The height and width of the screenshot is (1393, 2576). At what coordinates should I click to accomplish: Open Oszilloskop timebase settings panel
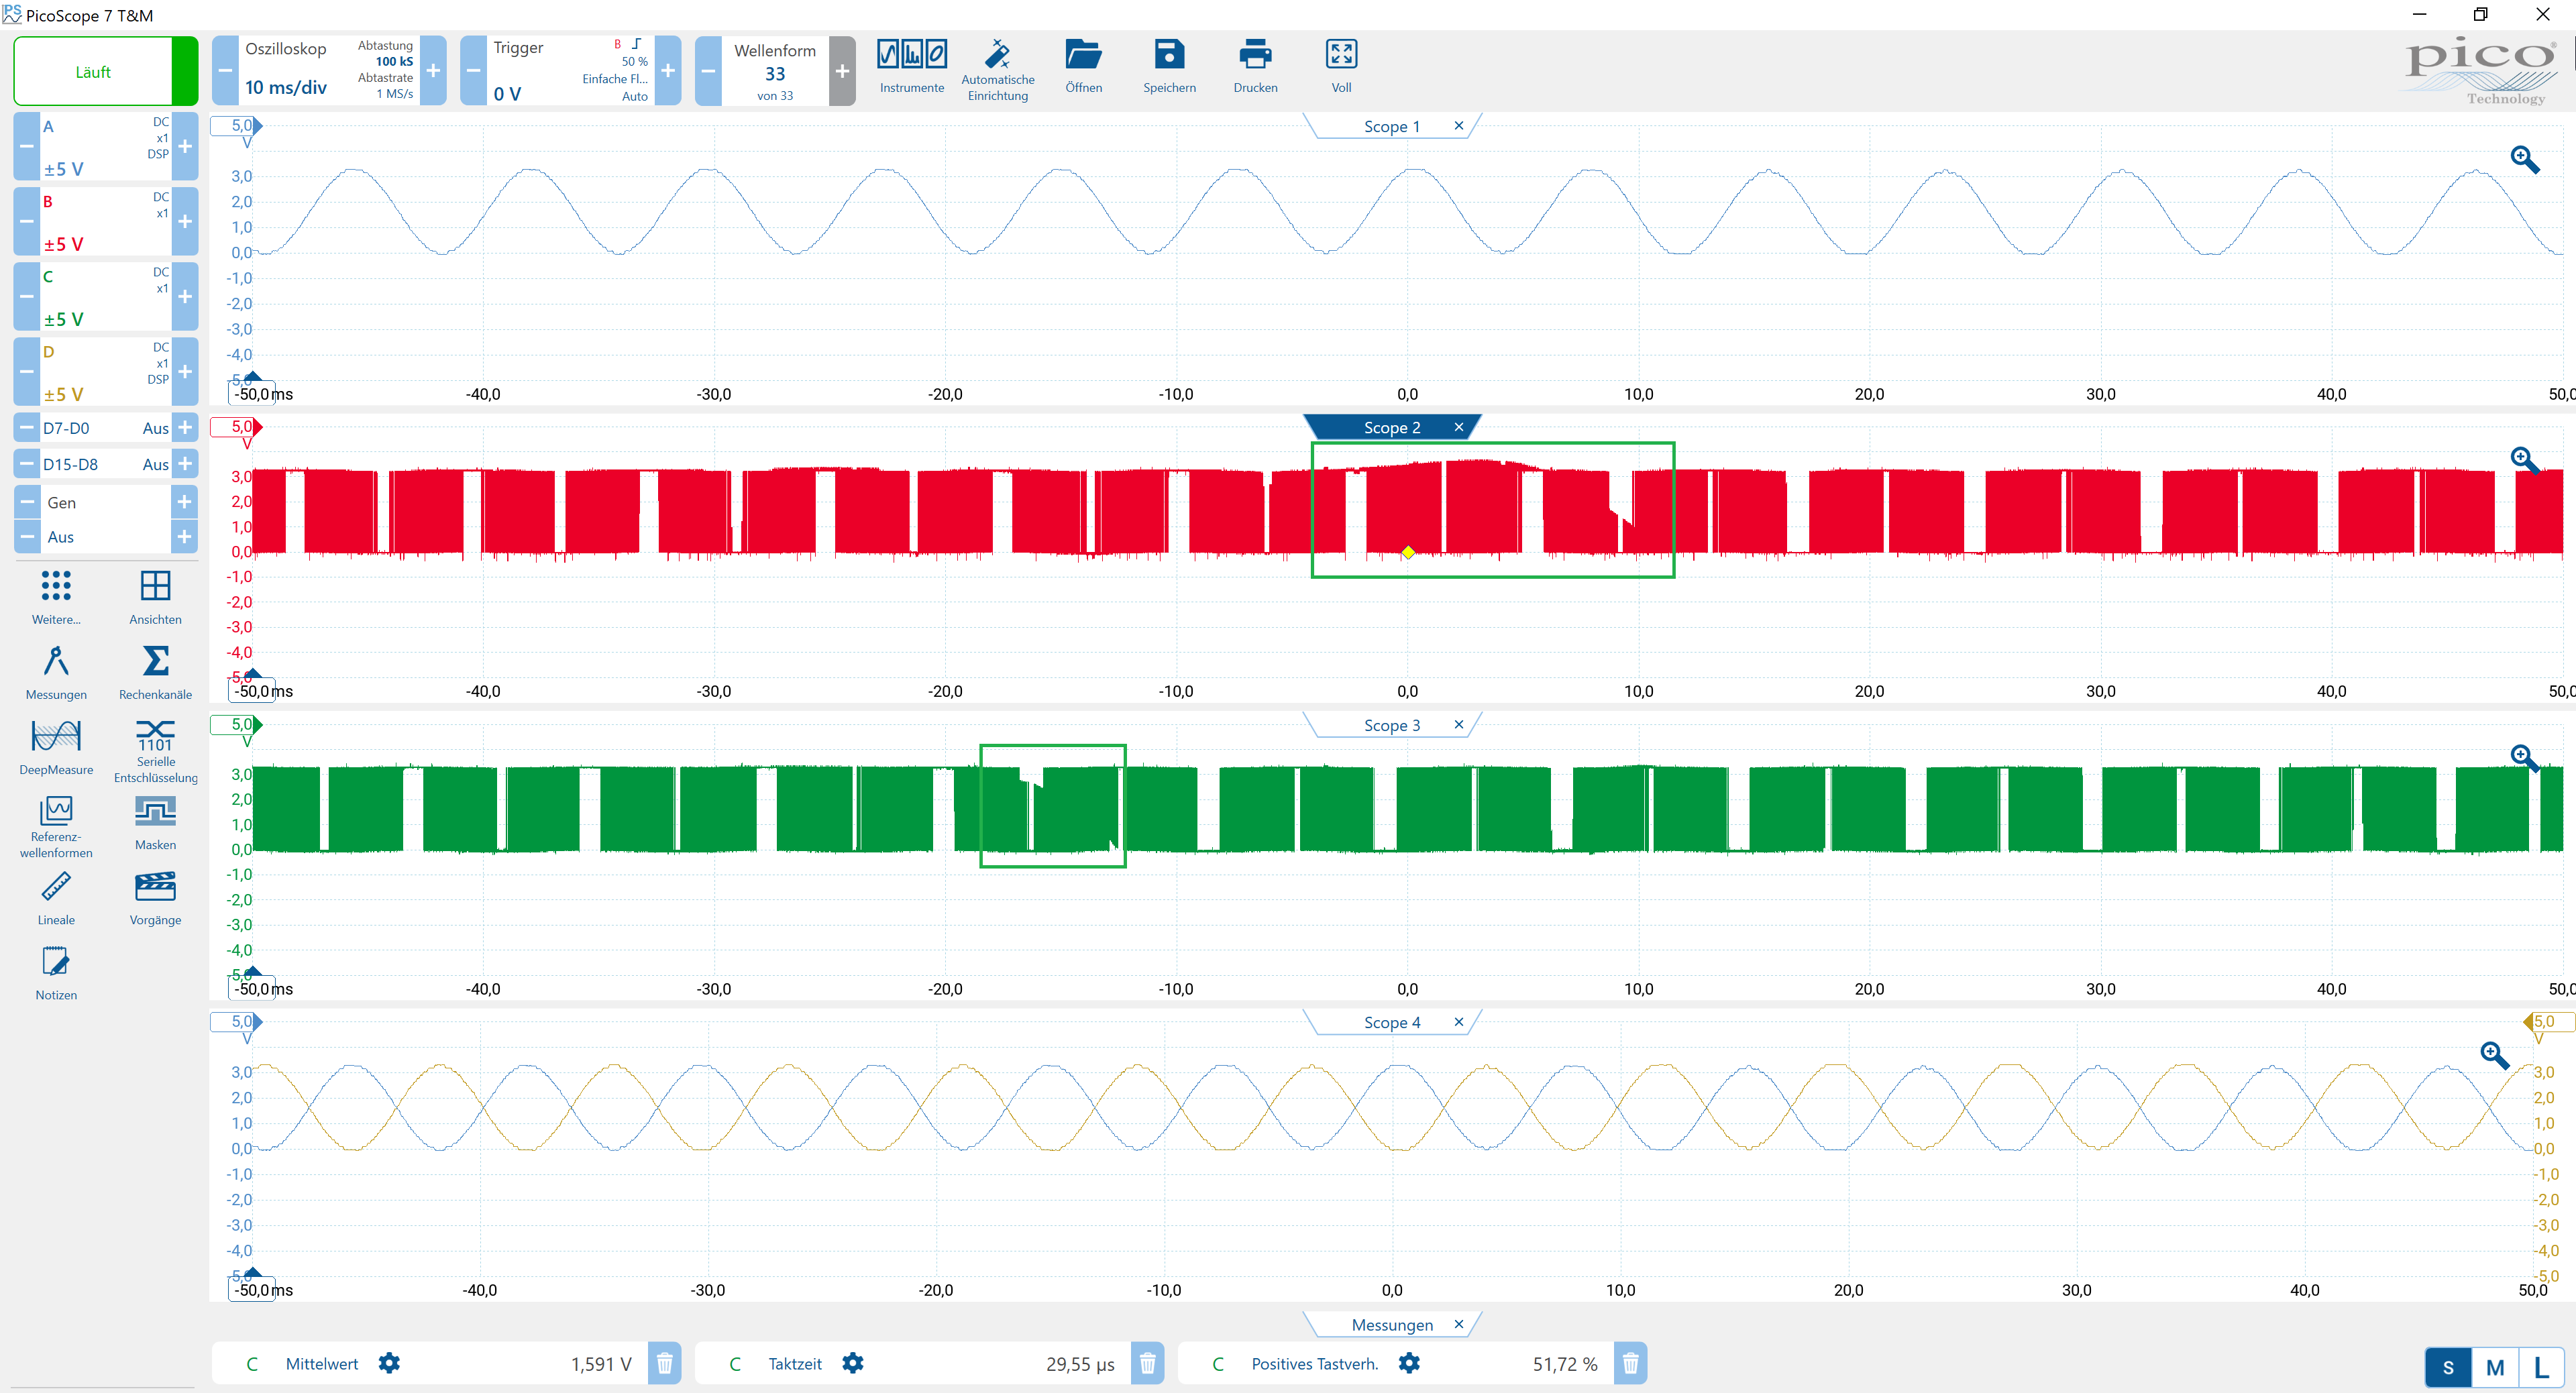point(329,70)
